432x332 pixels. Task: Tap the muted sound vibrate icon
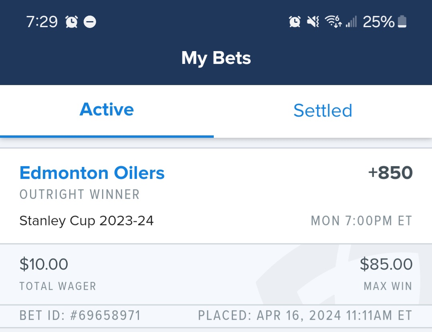(313, 22)
